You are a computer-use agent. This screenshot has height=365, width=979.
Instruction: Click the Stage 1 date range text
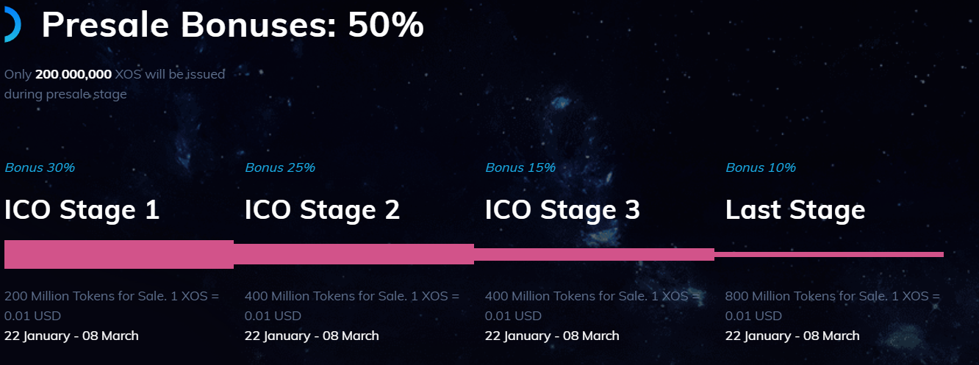coord(71,336)
